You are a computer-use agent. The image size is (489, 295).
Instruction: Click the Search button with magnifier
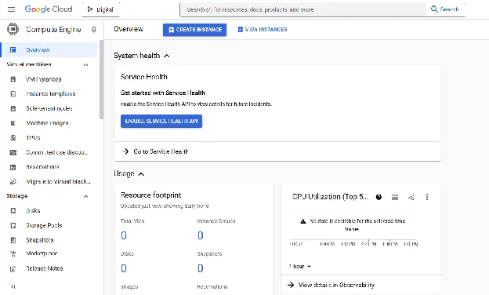pyautogui.click(x=444, y=9)
